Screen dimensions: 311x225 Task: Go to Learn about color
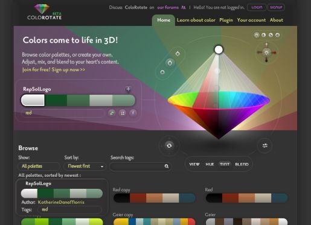tap(196, 20)
